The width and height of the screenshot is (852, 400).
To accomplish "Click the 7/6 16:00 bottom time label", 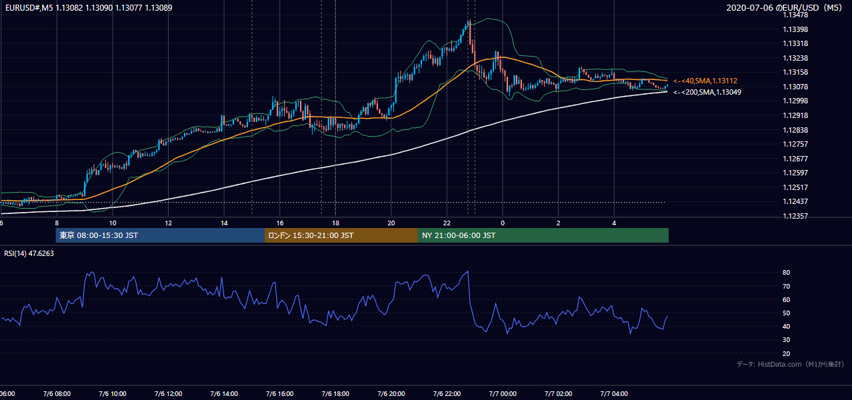I will 279,394.
